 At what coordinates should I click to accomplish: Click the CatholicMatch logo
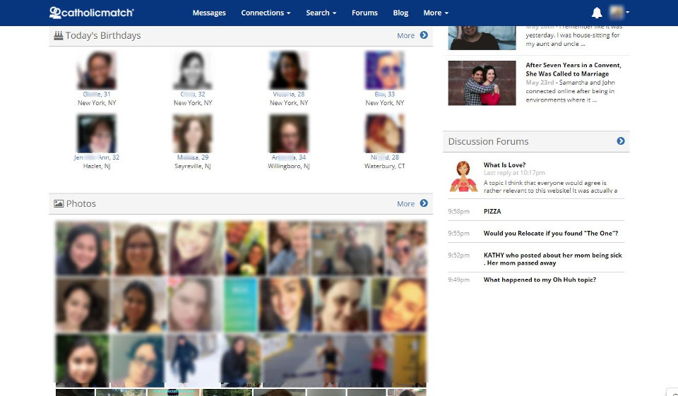tap(91, 13)
